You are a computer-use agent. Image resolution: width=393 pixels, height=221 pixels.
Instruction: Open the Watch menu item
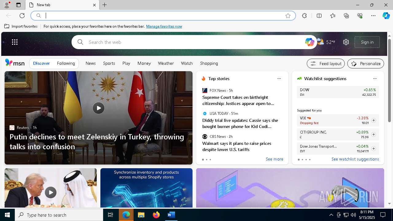(187, 63)
